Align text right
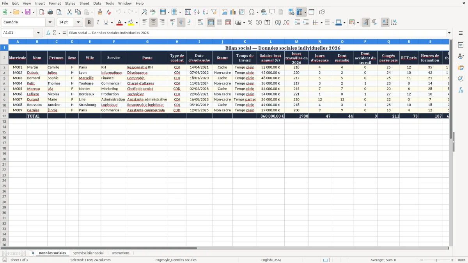Screen dimensions: 468x263 click(162, 23)
